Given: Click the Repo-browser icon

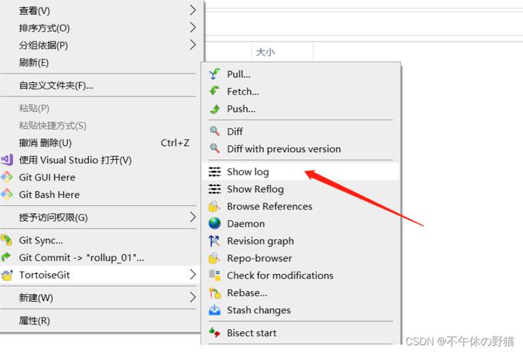Looking at the screenshot, I should [215, 258].
